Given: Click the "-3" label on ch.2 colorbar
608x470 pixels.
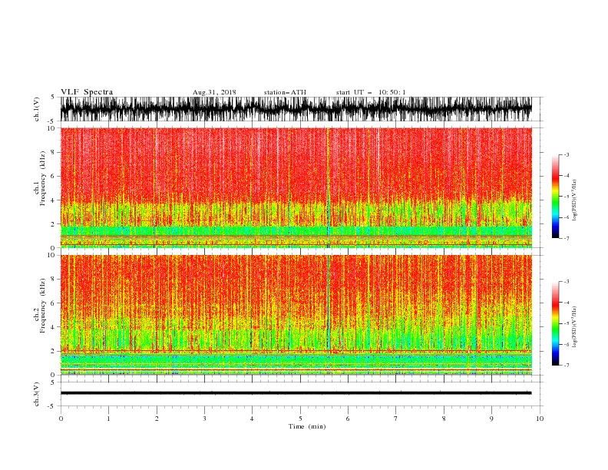Looking at the screenshot, I should point(567,282).
